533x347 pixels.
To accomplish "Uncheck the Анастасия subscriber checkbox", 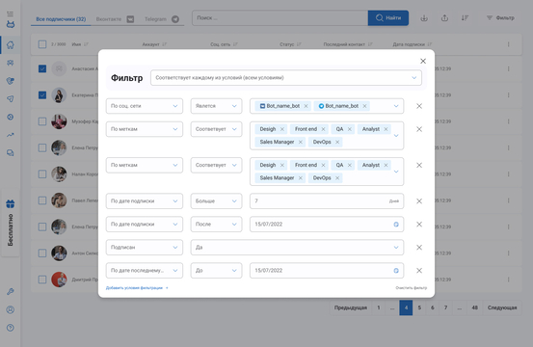I will (x=42, y=68).
